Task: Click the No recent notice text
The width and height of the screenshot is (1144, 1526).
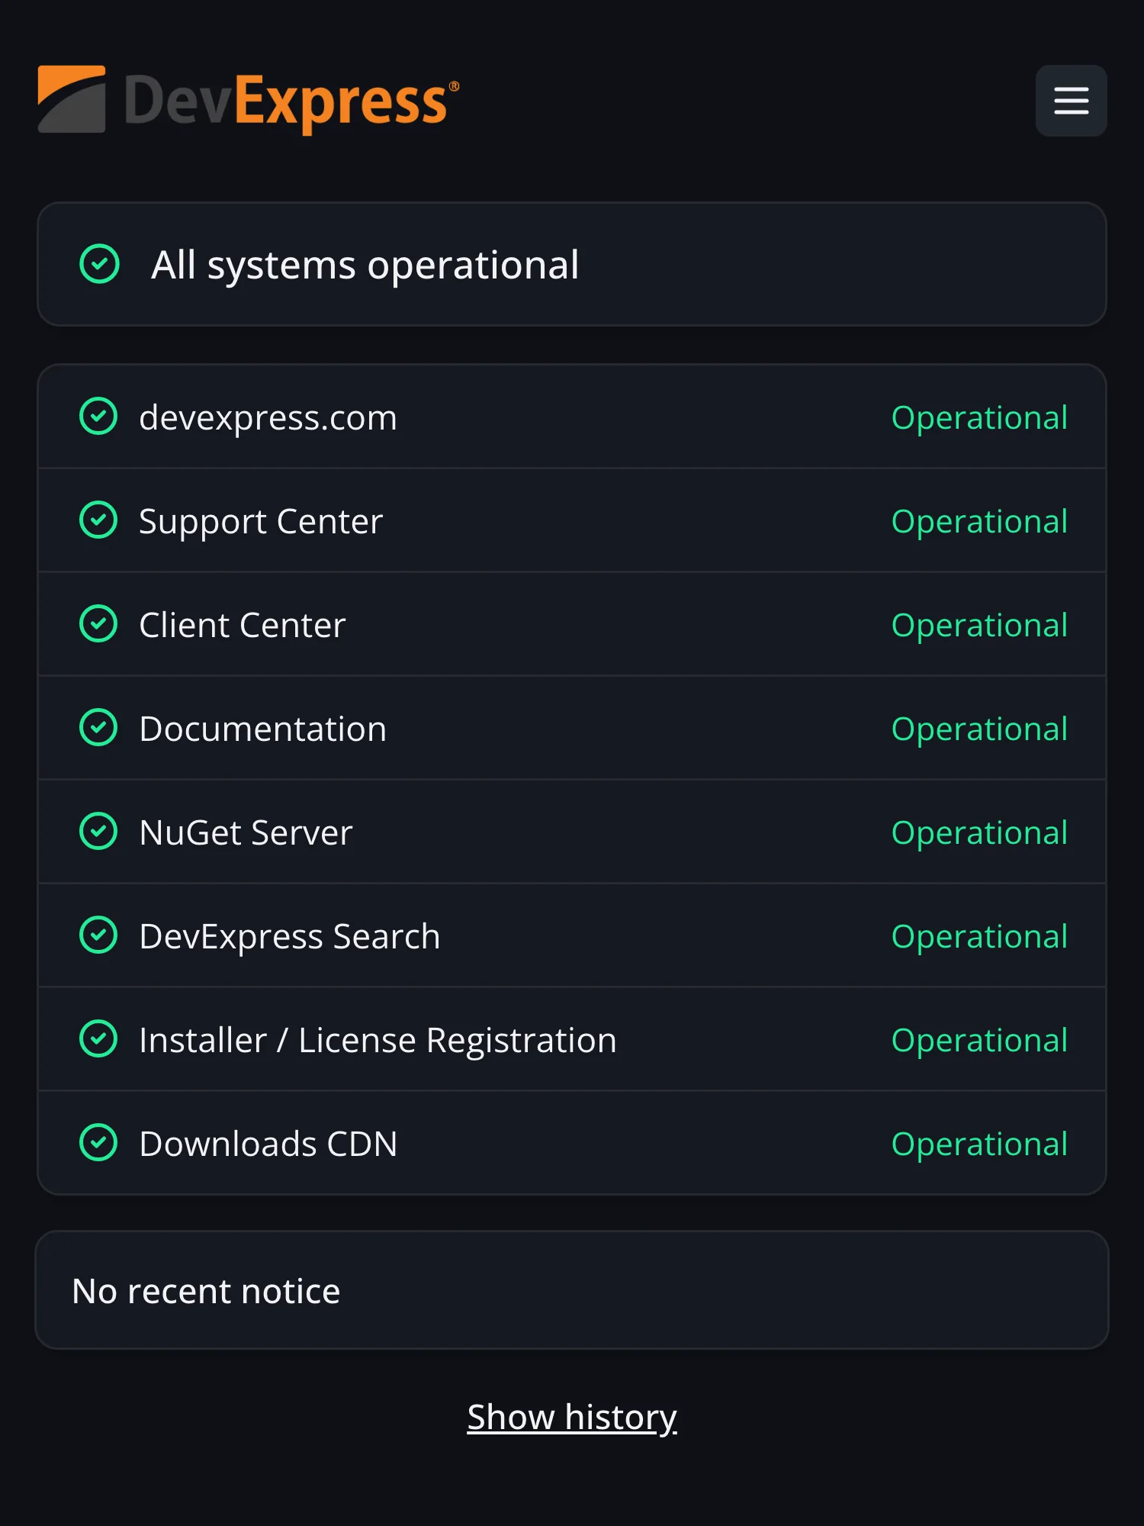Action: (206, 1291)
